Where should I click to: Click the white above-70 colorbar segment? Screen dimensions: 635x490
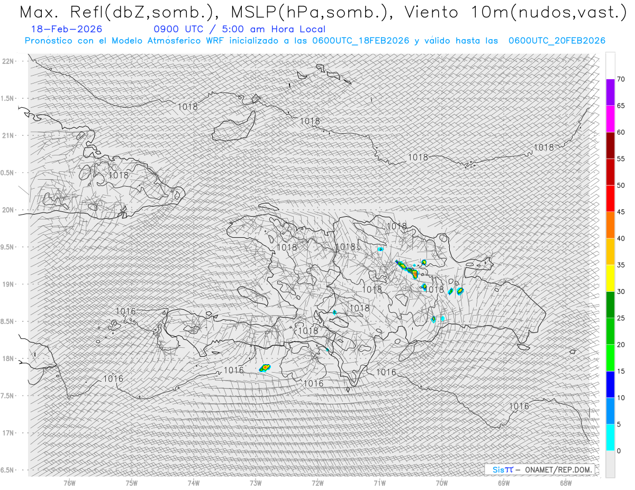pyautogui.click(x=610, y=66)
